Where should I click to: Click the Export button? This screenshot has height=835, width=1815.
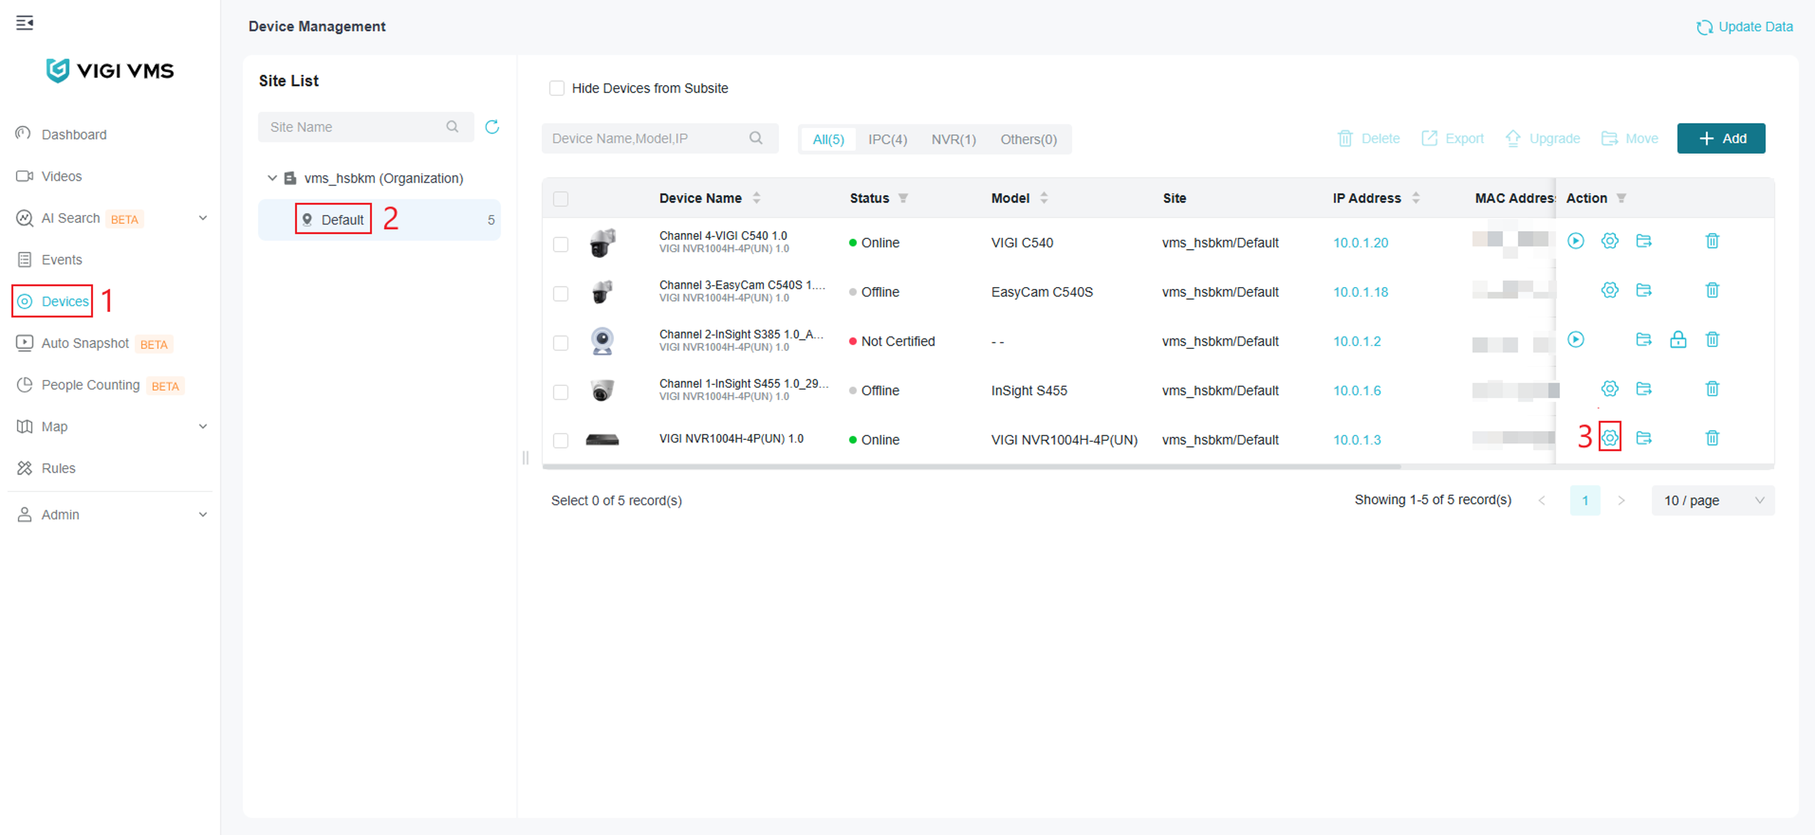pyautogui.click(x=1452, y=138)
